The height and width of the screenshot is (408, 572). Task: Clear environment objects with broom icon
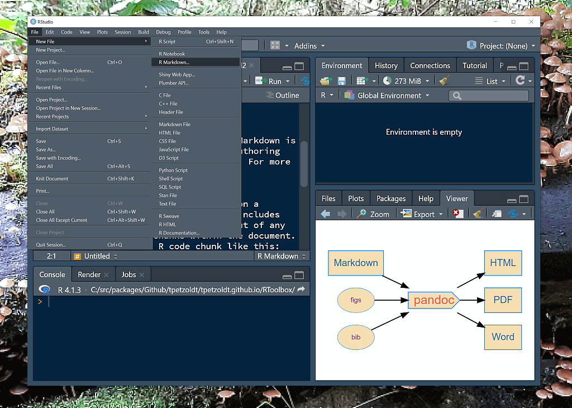click(444, 81)
